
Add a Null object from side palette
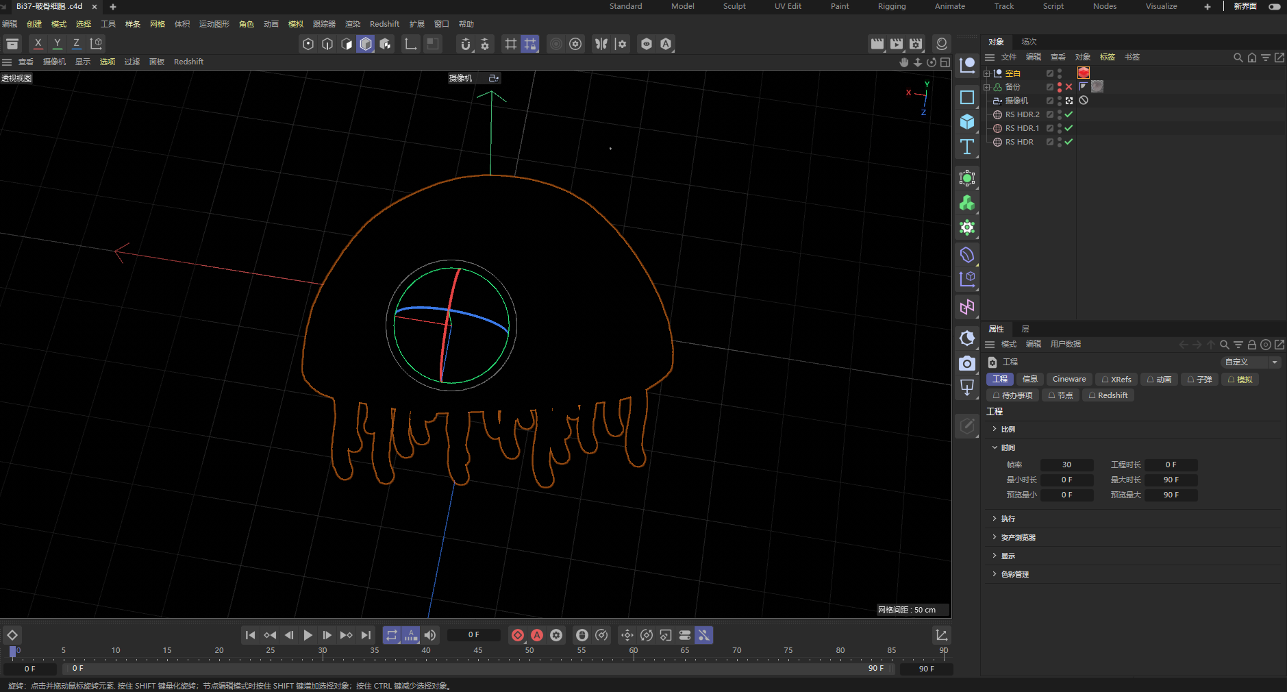click(967, 65)
